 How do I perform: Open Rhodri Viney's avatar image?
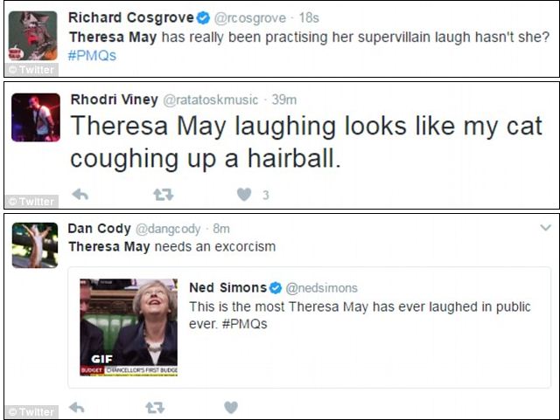(35, 117)
